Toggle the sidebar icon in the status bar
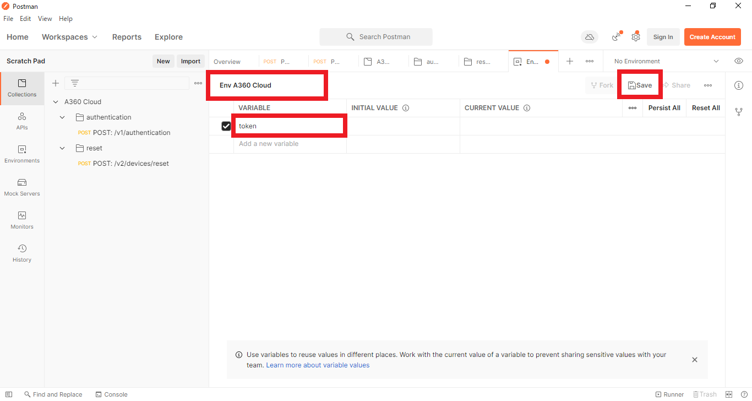 pos(9,394)
